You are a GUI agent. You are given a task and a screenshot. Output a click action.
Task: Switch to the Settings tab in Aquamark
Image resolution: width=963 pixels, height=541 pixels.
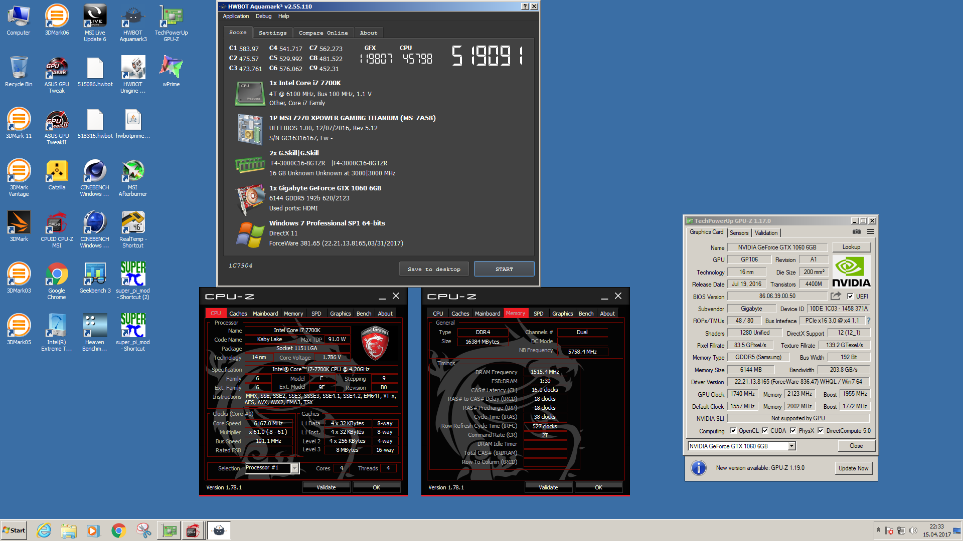pyautogui.click(x=273, y=33)
